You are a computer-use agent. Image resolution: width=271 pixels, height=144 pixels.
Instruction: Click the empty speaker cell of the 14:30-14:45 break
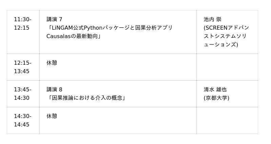(x=227, y=120)
